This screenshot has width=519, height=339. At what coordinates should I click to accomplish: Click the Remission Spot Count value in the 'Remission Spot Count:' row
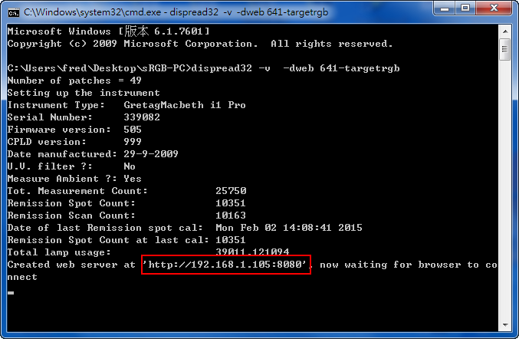231,203
